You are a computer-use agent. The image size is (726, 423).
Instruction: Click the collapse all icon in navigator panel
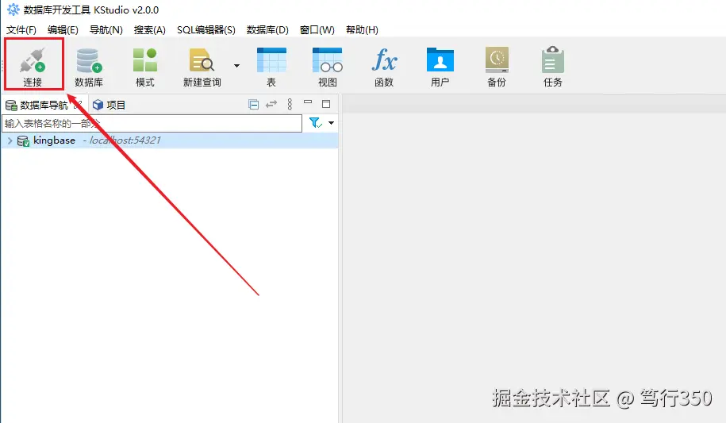tap(253, 105)
